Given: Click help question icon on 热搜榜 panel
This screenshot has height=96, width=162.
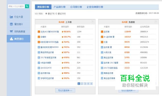Looking at the screenshot, I should click(156, 22).
